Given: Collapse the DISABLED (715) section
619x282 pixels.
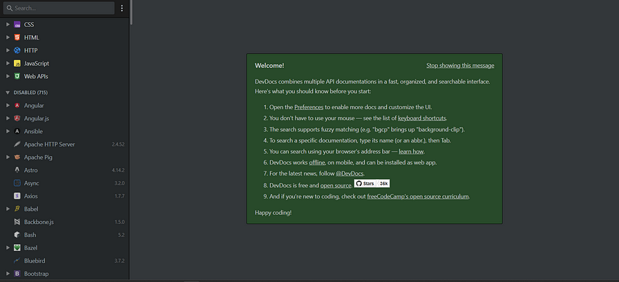Looking at the screenshot, I should coord(8,93).
